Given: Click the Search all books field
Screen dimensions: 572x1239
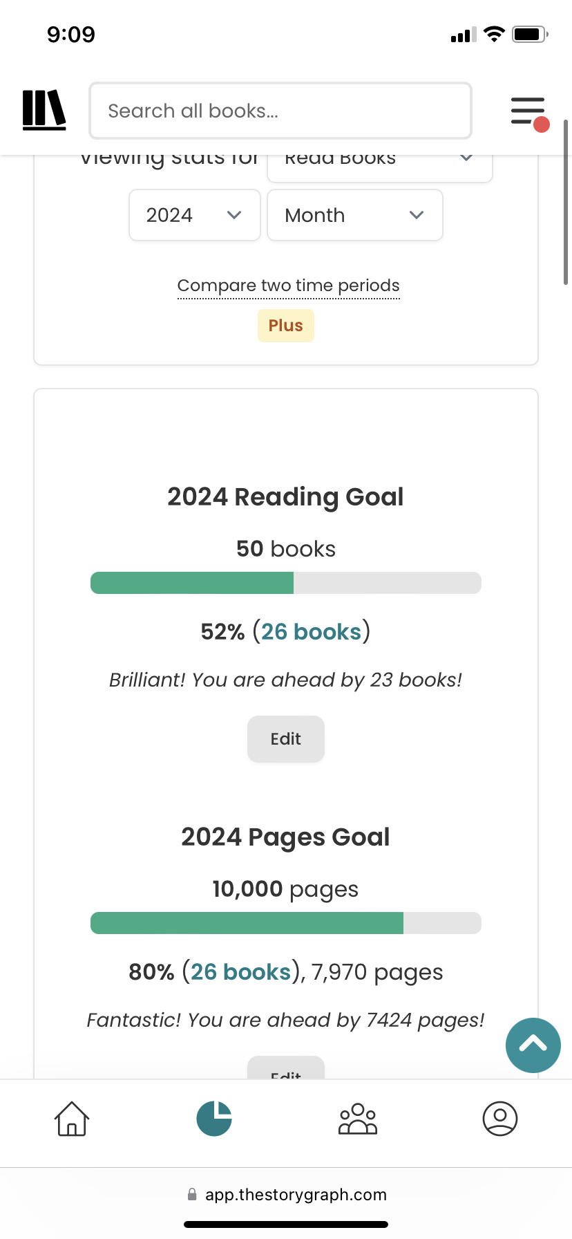Looking at the screenshot, I should point(280,111).
